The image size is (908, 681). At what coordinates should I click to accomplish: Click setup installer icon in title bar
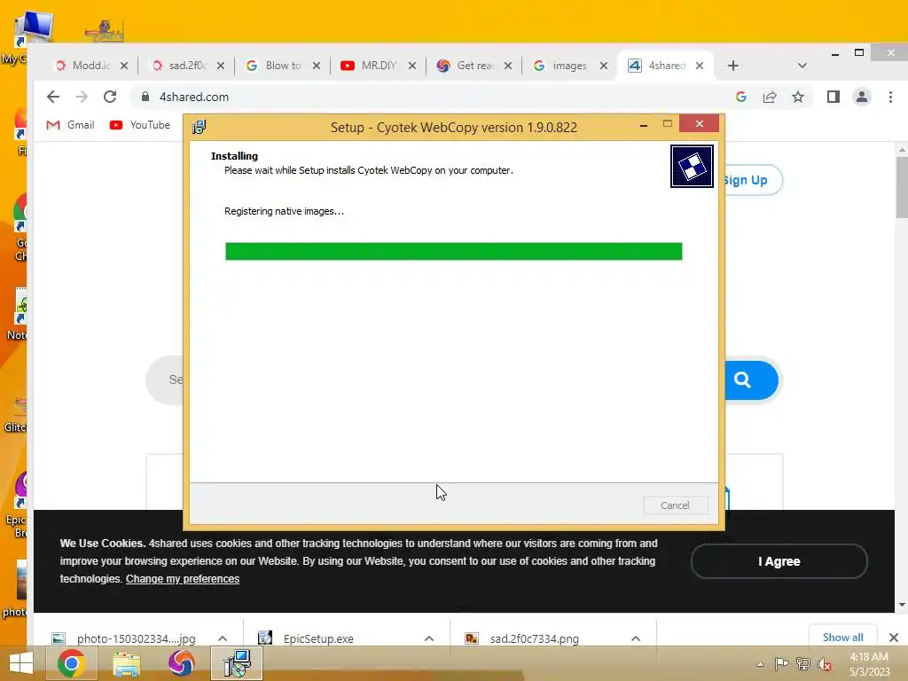200,127
